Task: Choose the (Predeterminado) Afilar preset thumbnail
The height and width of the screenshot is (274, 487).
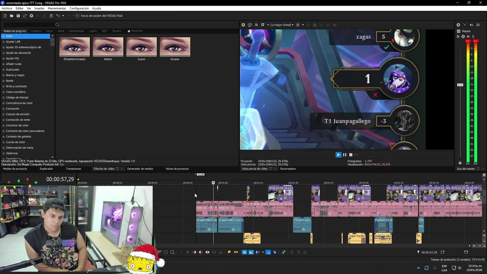Action: coord(75,46)
